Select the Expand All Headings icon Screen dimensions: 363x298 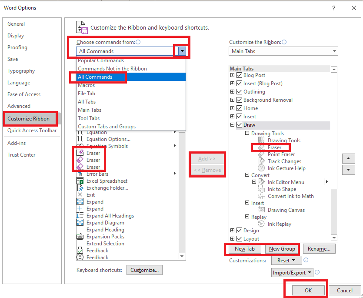click(80, 215)
